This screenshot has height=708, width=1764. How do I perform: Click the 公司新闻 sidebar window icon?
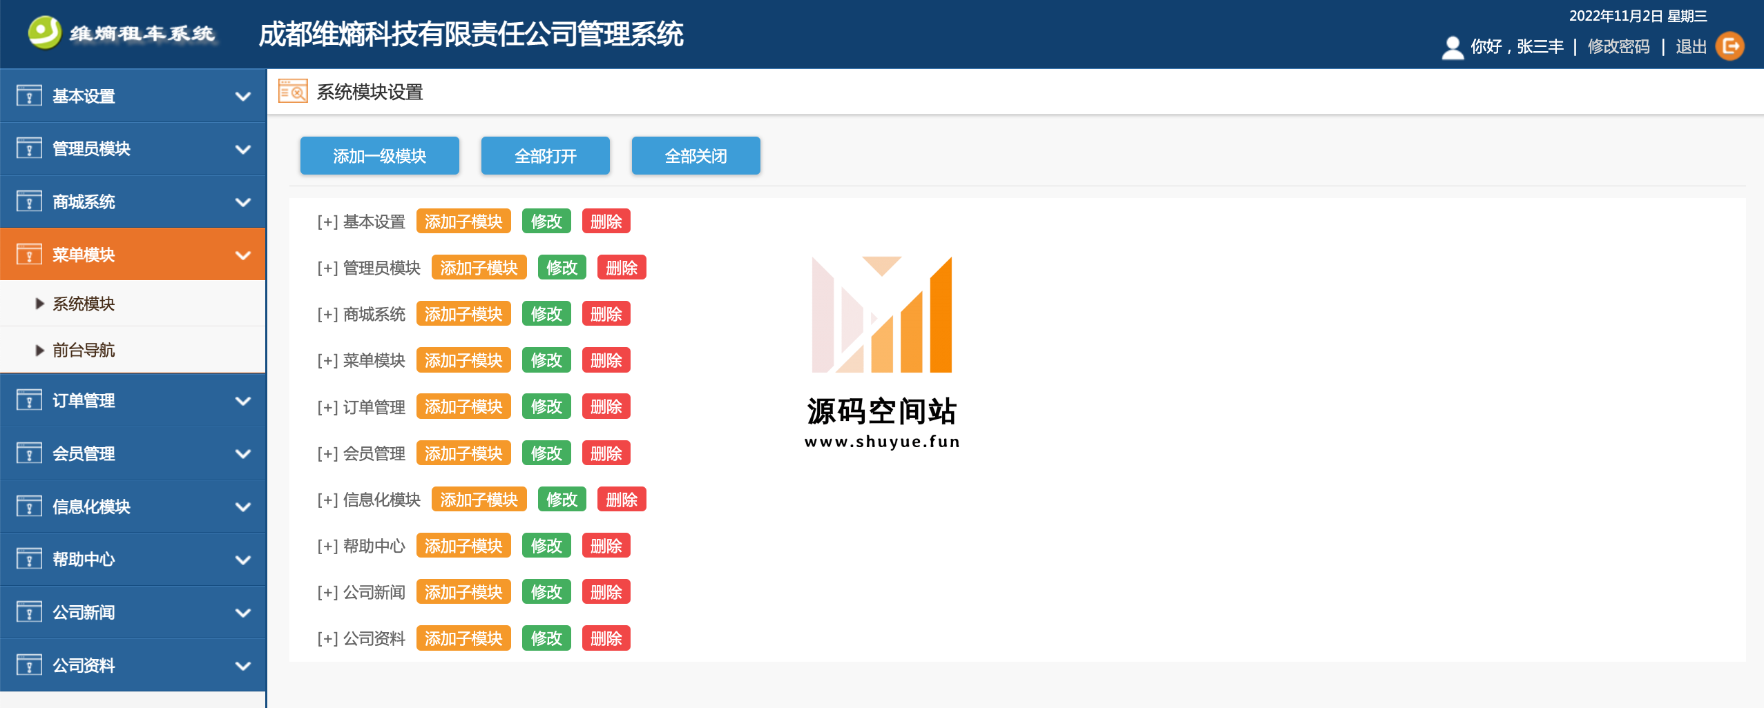[x=29, y=612]
